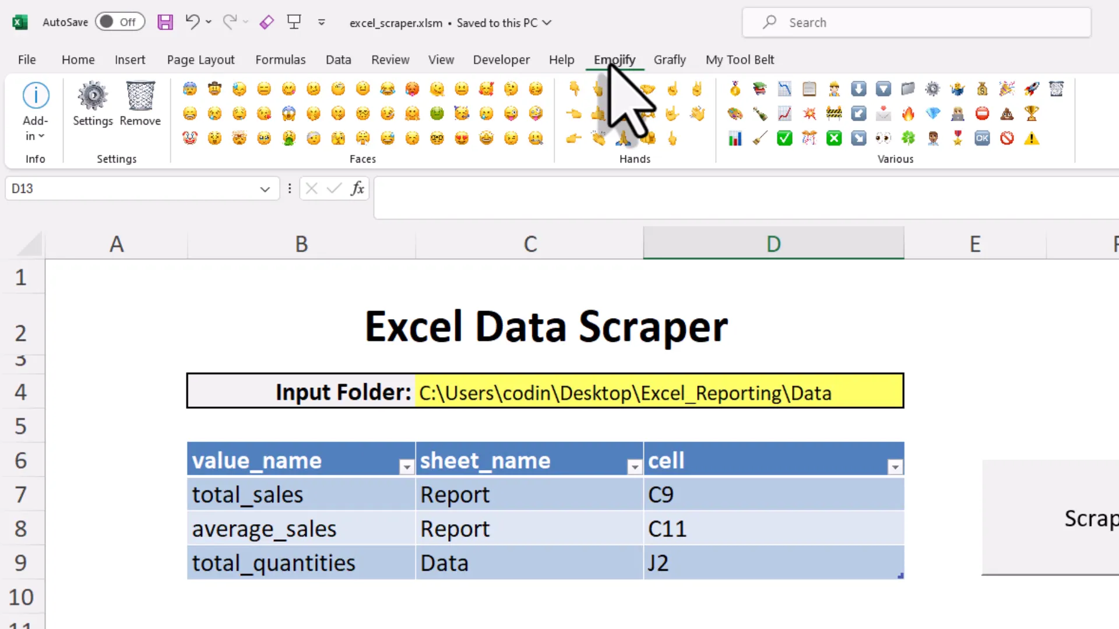Expand the Name Box dropdown arrow
Screen dimensions: 1119x629
pos(265,188)
